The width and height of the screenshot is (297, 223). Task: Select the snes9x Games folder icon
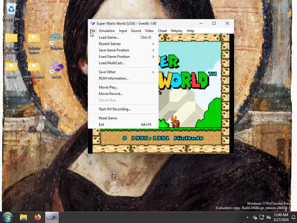tap(34, 70)
